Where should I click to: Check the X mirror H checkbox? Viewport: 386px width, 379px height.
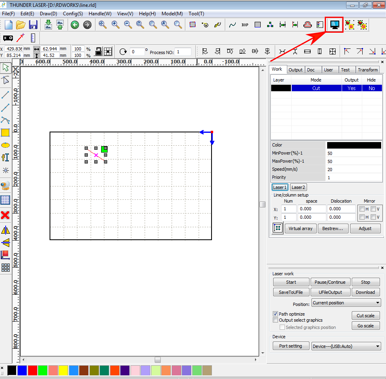coord(362,209)
